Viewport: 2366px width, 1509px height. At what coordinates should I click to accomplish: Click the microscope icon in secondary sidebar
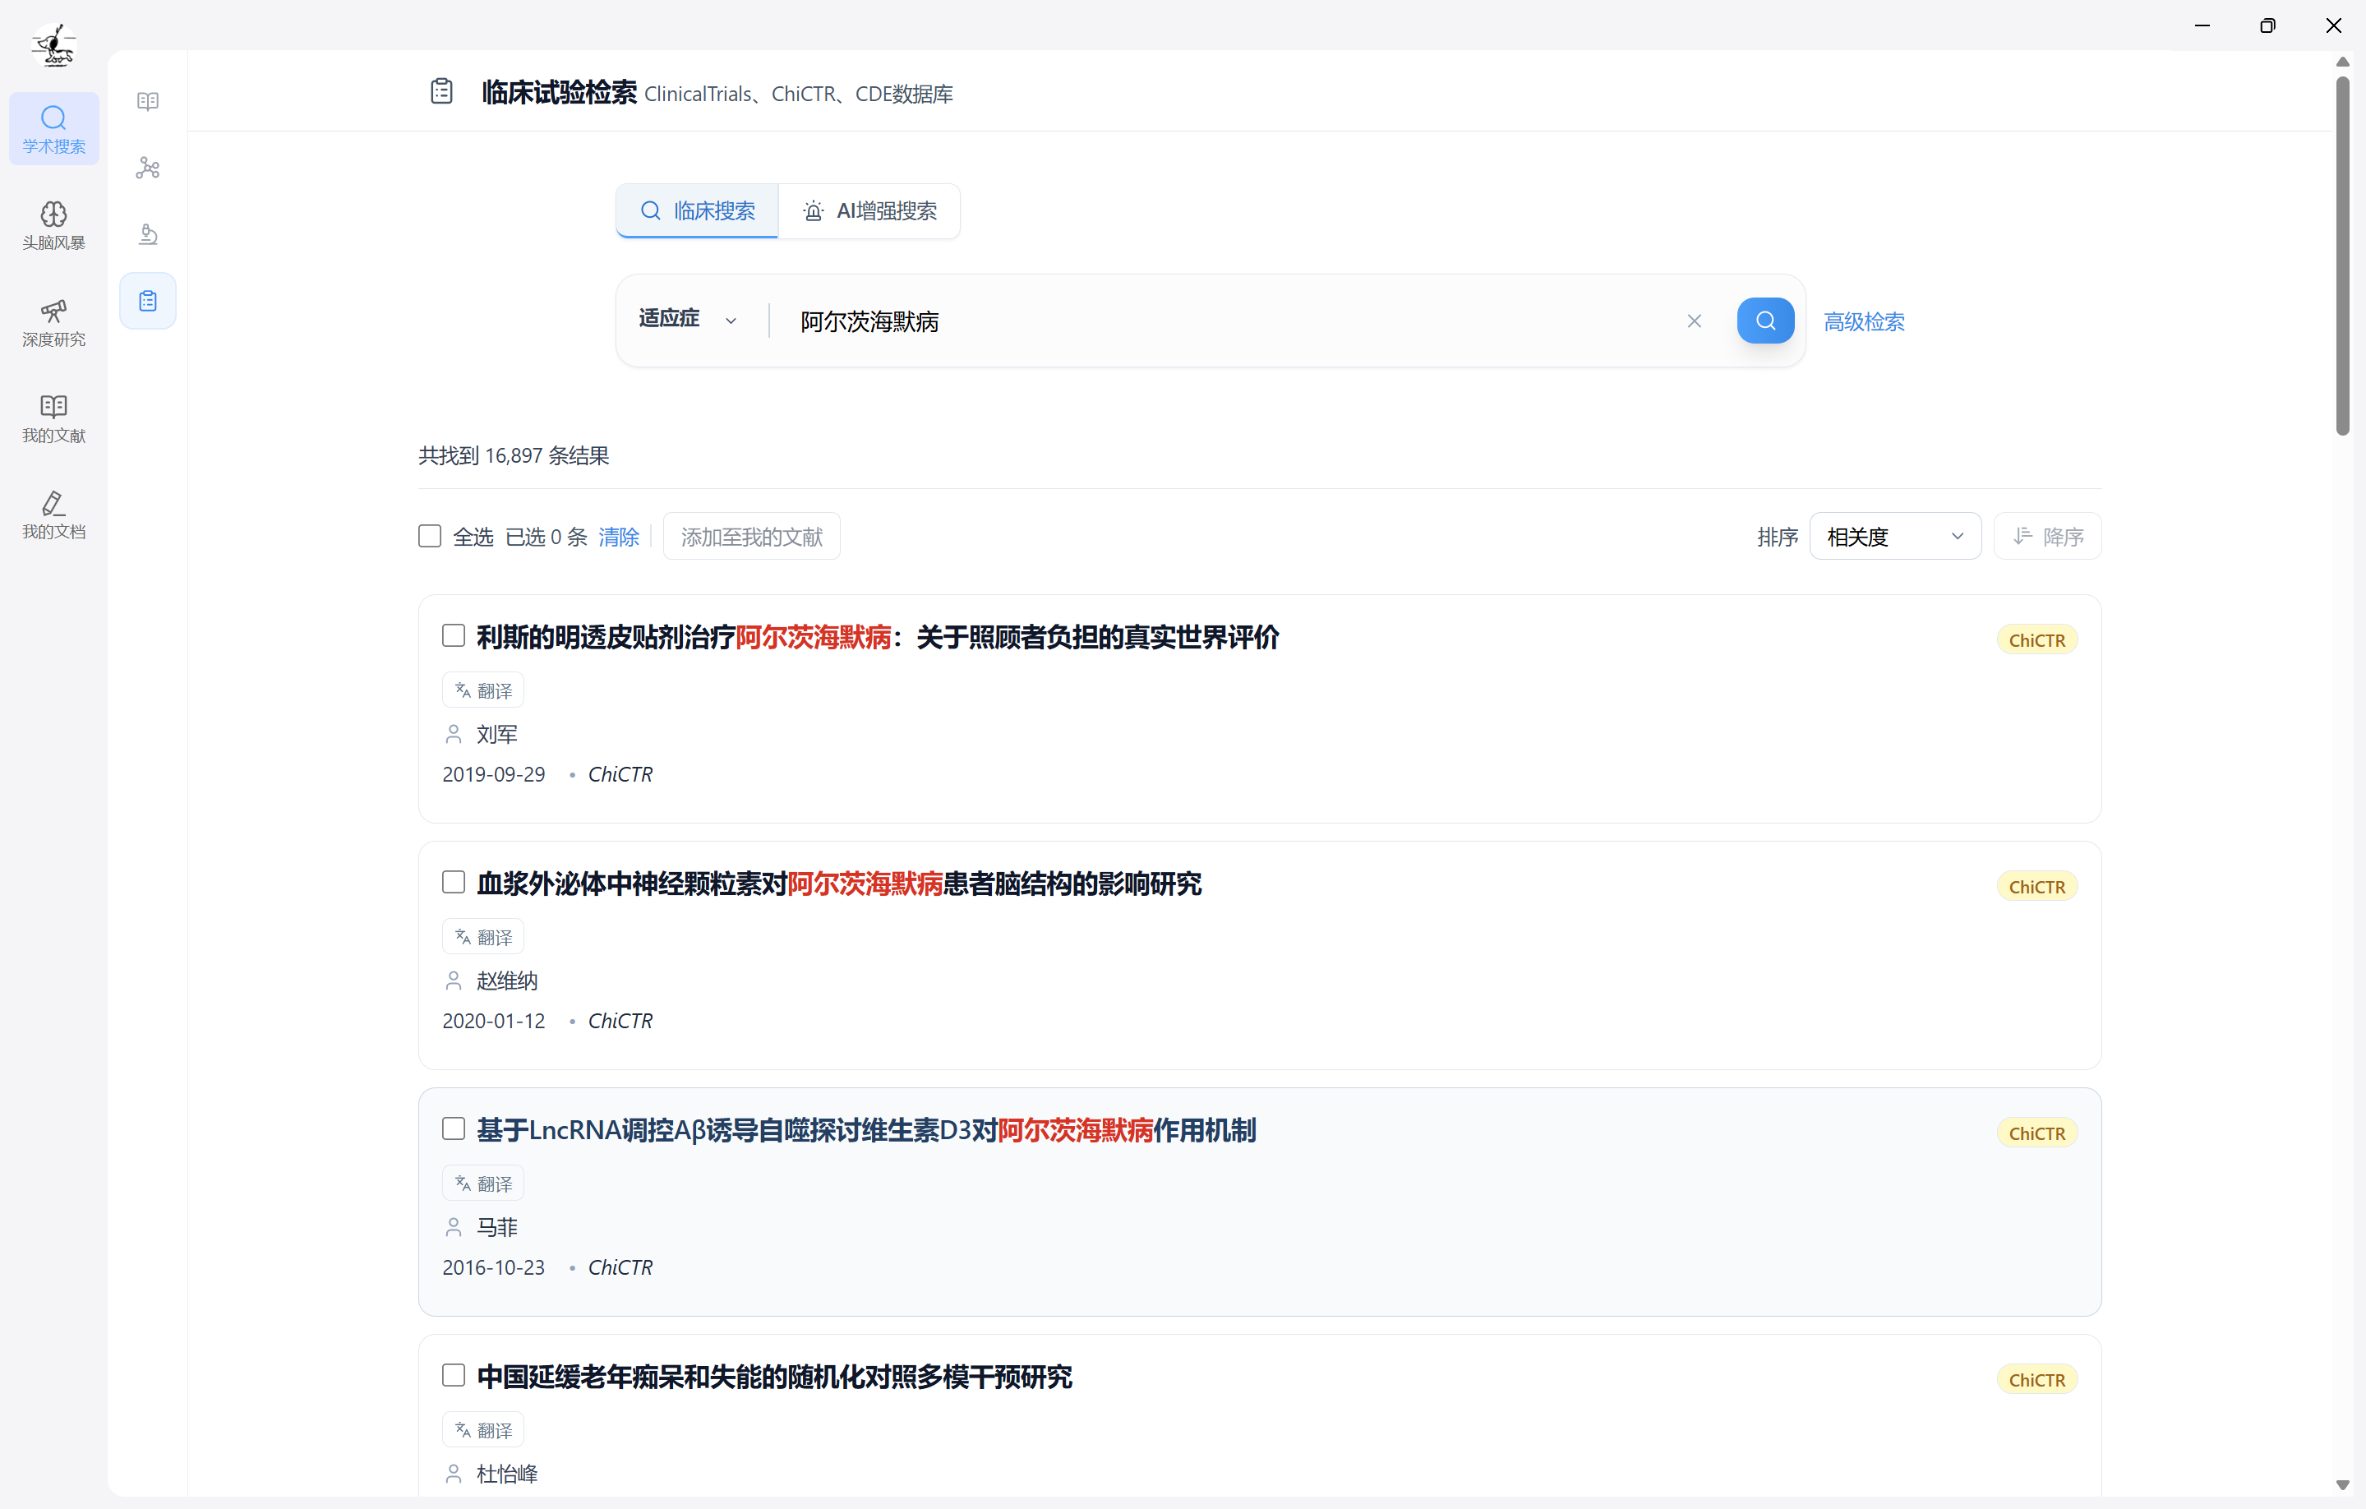tap(147, 233)
